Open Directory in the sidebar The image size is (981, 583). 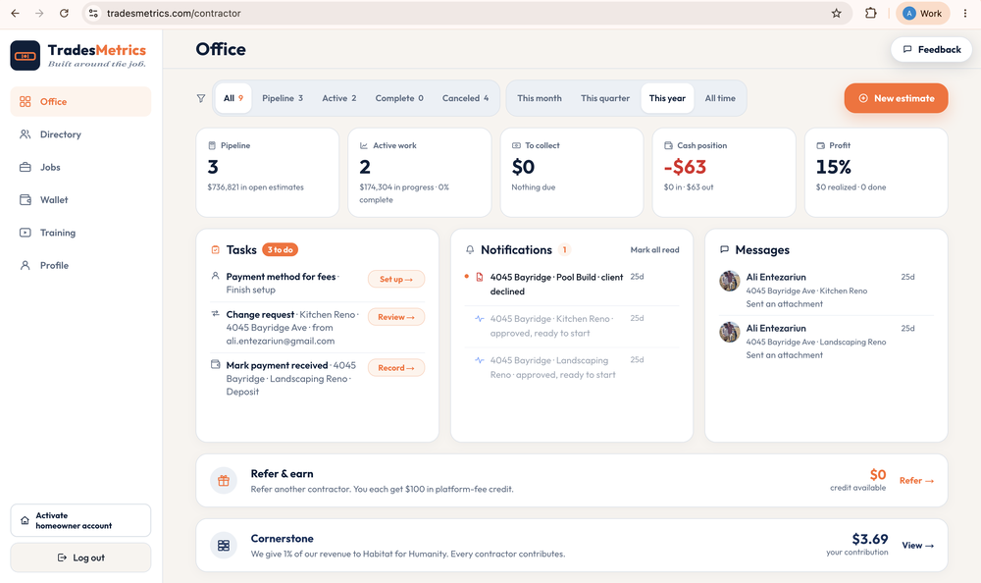(80, 134)
